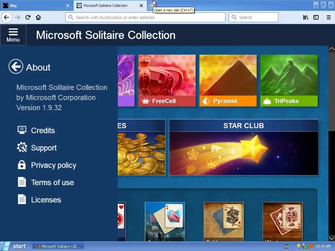
Task: Select the seashell card theme thumbnail
Action: pyautogui.click(x=165, y=222)
